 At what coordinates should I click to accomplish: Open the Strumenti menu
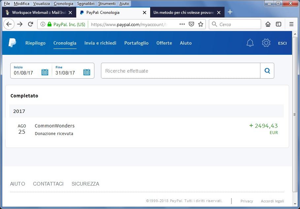(x=107, y=3)
